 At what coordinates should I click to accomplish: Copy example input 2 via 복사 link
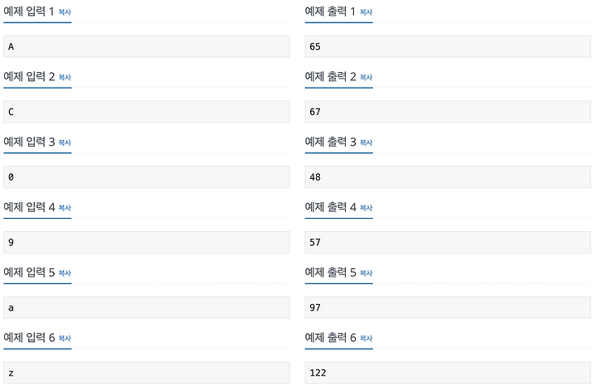tap(65, 77)
